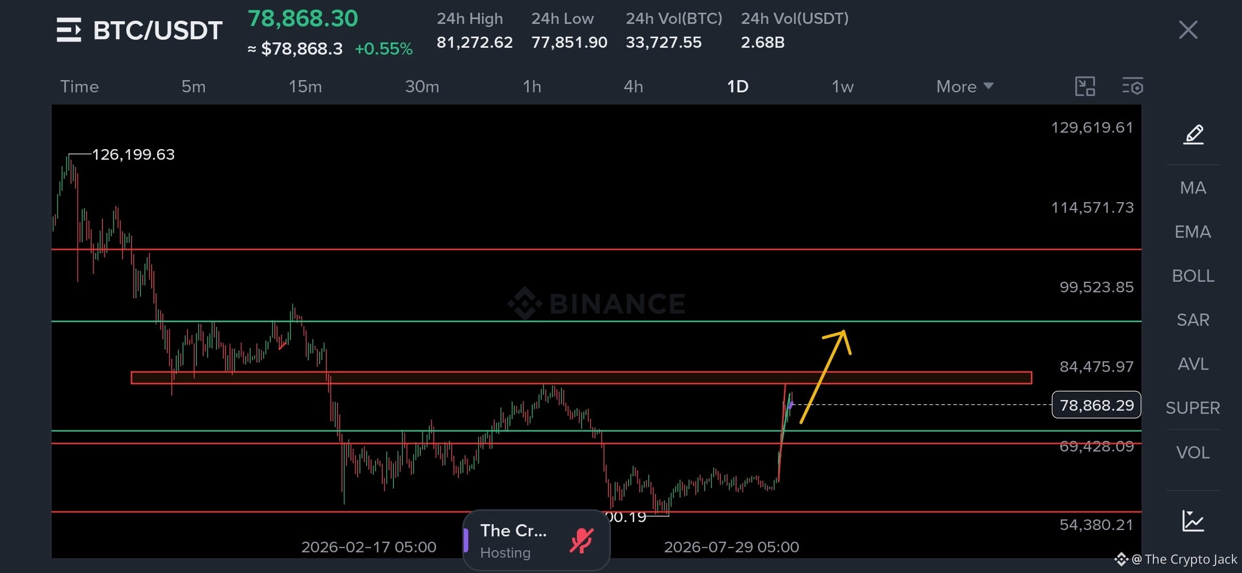Toggle the EMA indicator

tap(1193, 232)
